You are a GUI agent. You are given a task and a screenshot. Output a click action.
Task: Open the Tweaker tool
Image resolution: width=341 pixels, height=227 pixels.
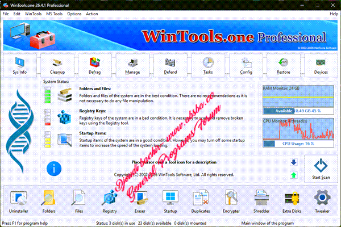[322, 202]
